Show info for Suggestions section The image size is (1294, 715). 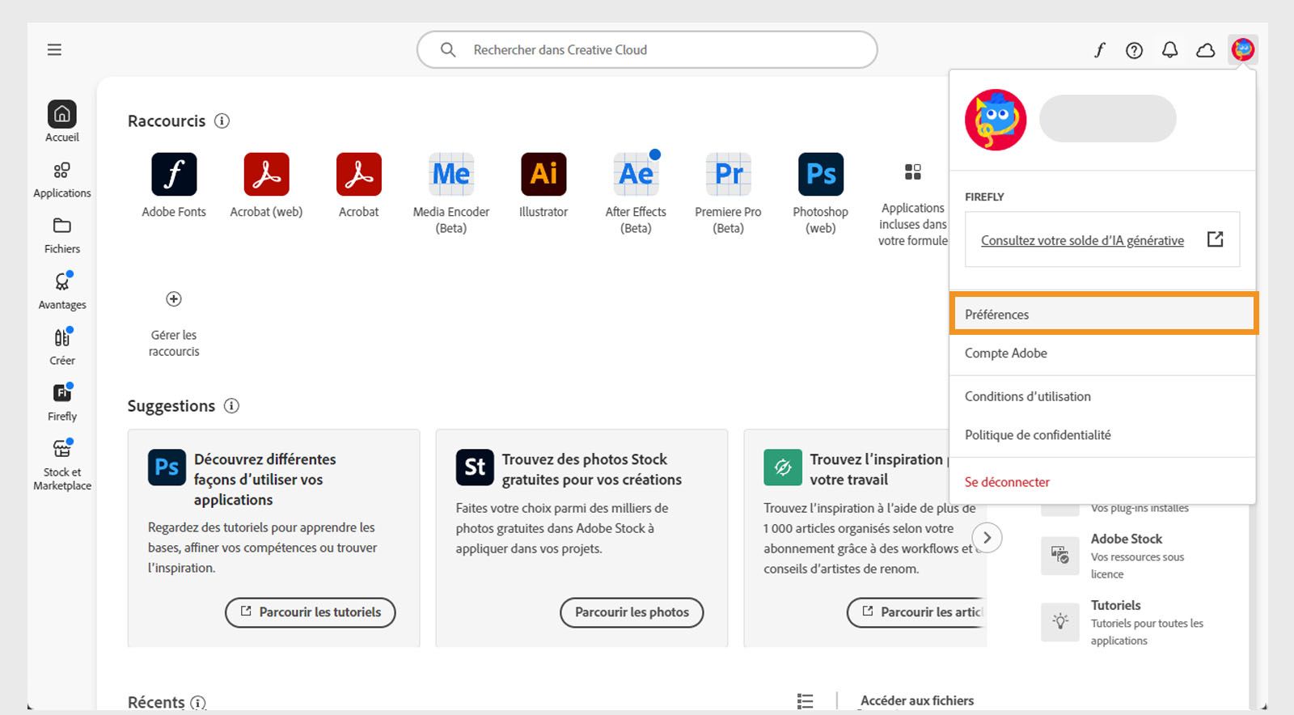[x=231, y=406]
